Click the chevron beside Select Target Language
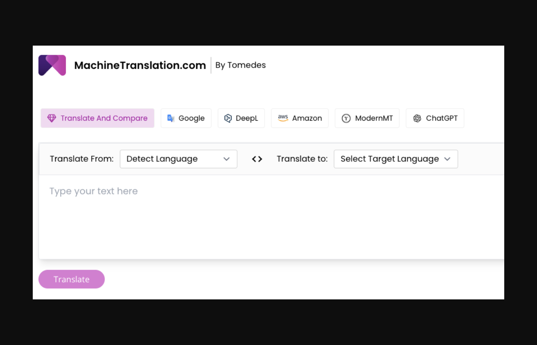Viewport: 537px width, 345px height. 447,159
